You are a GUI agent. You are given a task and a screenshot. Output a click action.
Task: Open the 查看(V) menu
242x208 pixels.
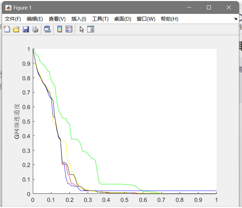pyautogui.click(x=57, y=19)
